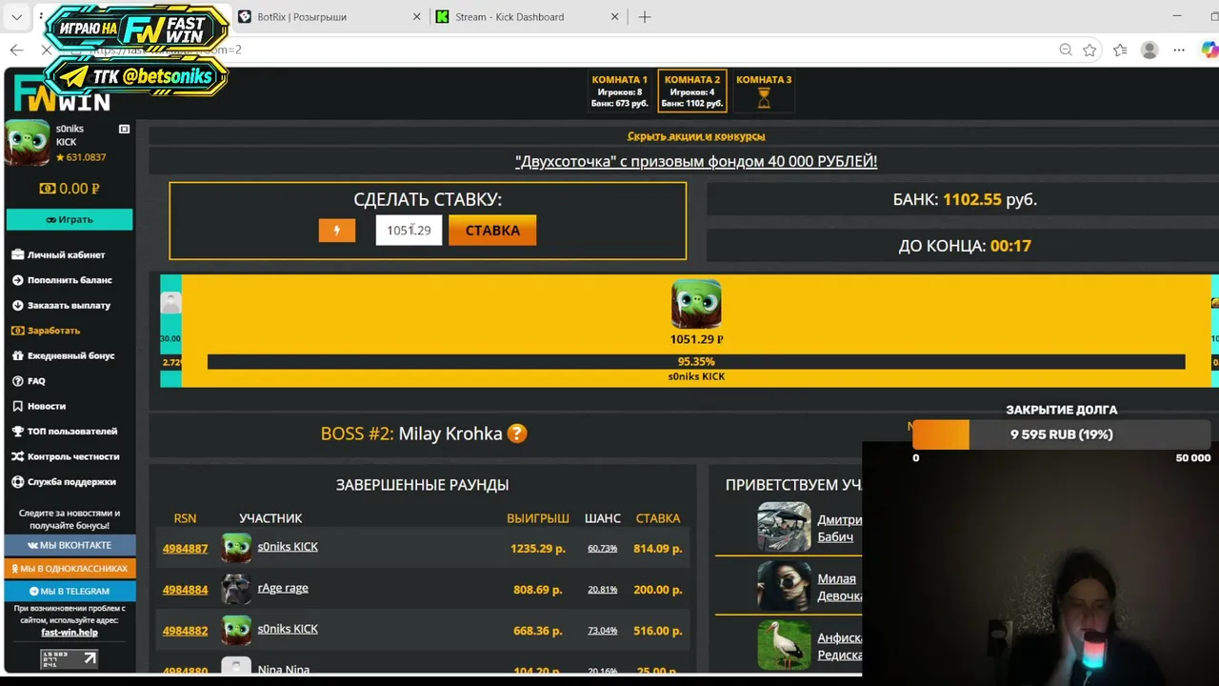Click the 95.35% chance bar
Screen dimensions: 1219x686
click(x=696, y=362)
